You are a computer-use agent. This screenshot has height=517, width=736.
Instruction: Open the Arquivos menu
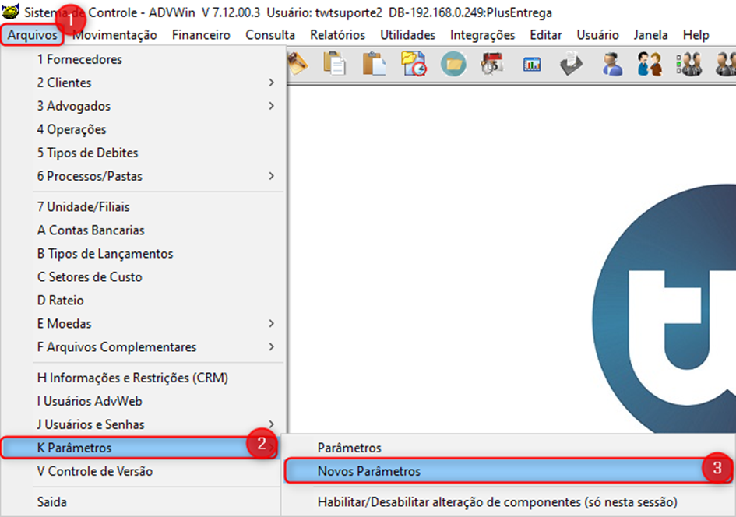pos(32,35)
